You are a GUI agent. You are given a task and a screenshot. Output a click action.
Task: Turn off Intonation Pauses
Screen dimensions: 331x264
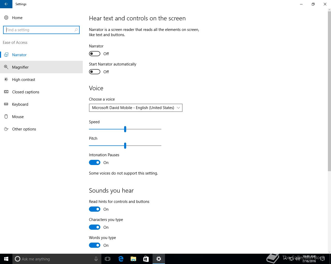[x=95, y=162]
